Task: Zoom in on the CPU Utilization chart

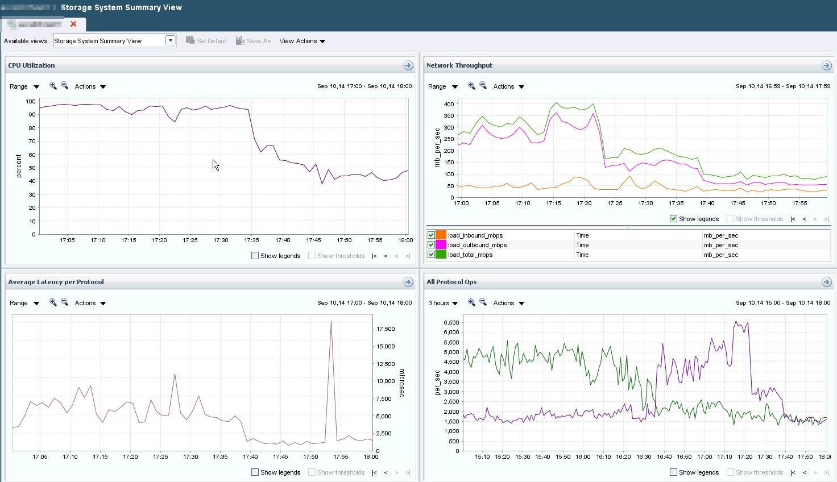Action: click(53, 86)
